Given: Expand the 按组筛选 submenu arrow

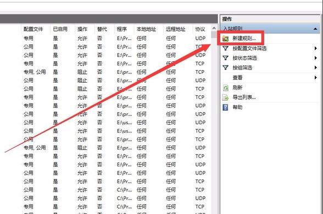Looking at the screenshot, I should 315,67.
